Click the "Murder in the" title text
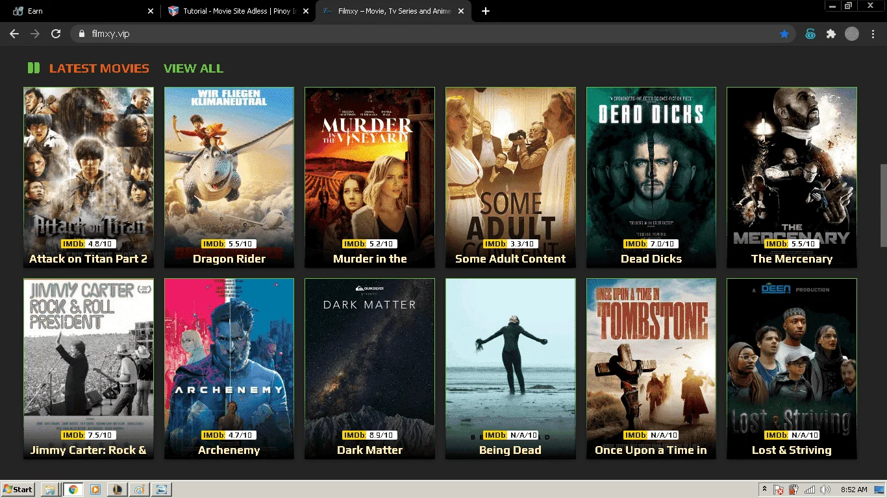887x498 pixels. (370, 259)
